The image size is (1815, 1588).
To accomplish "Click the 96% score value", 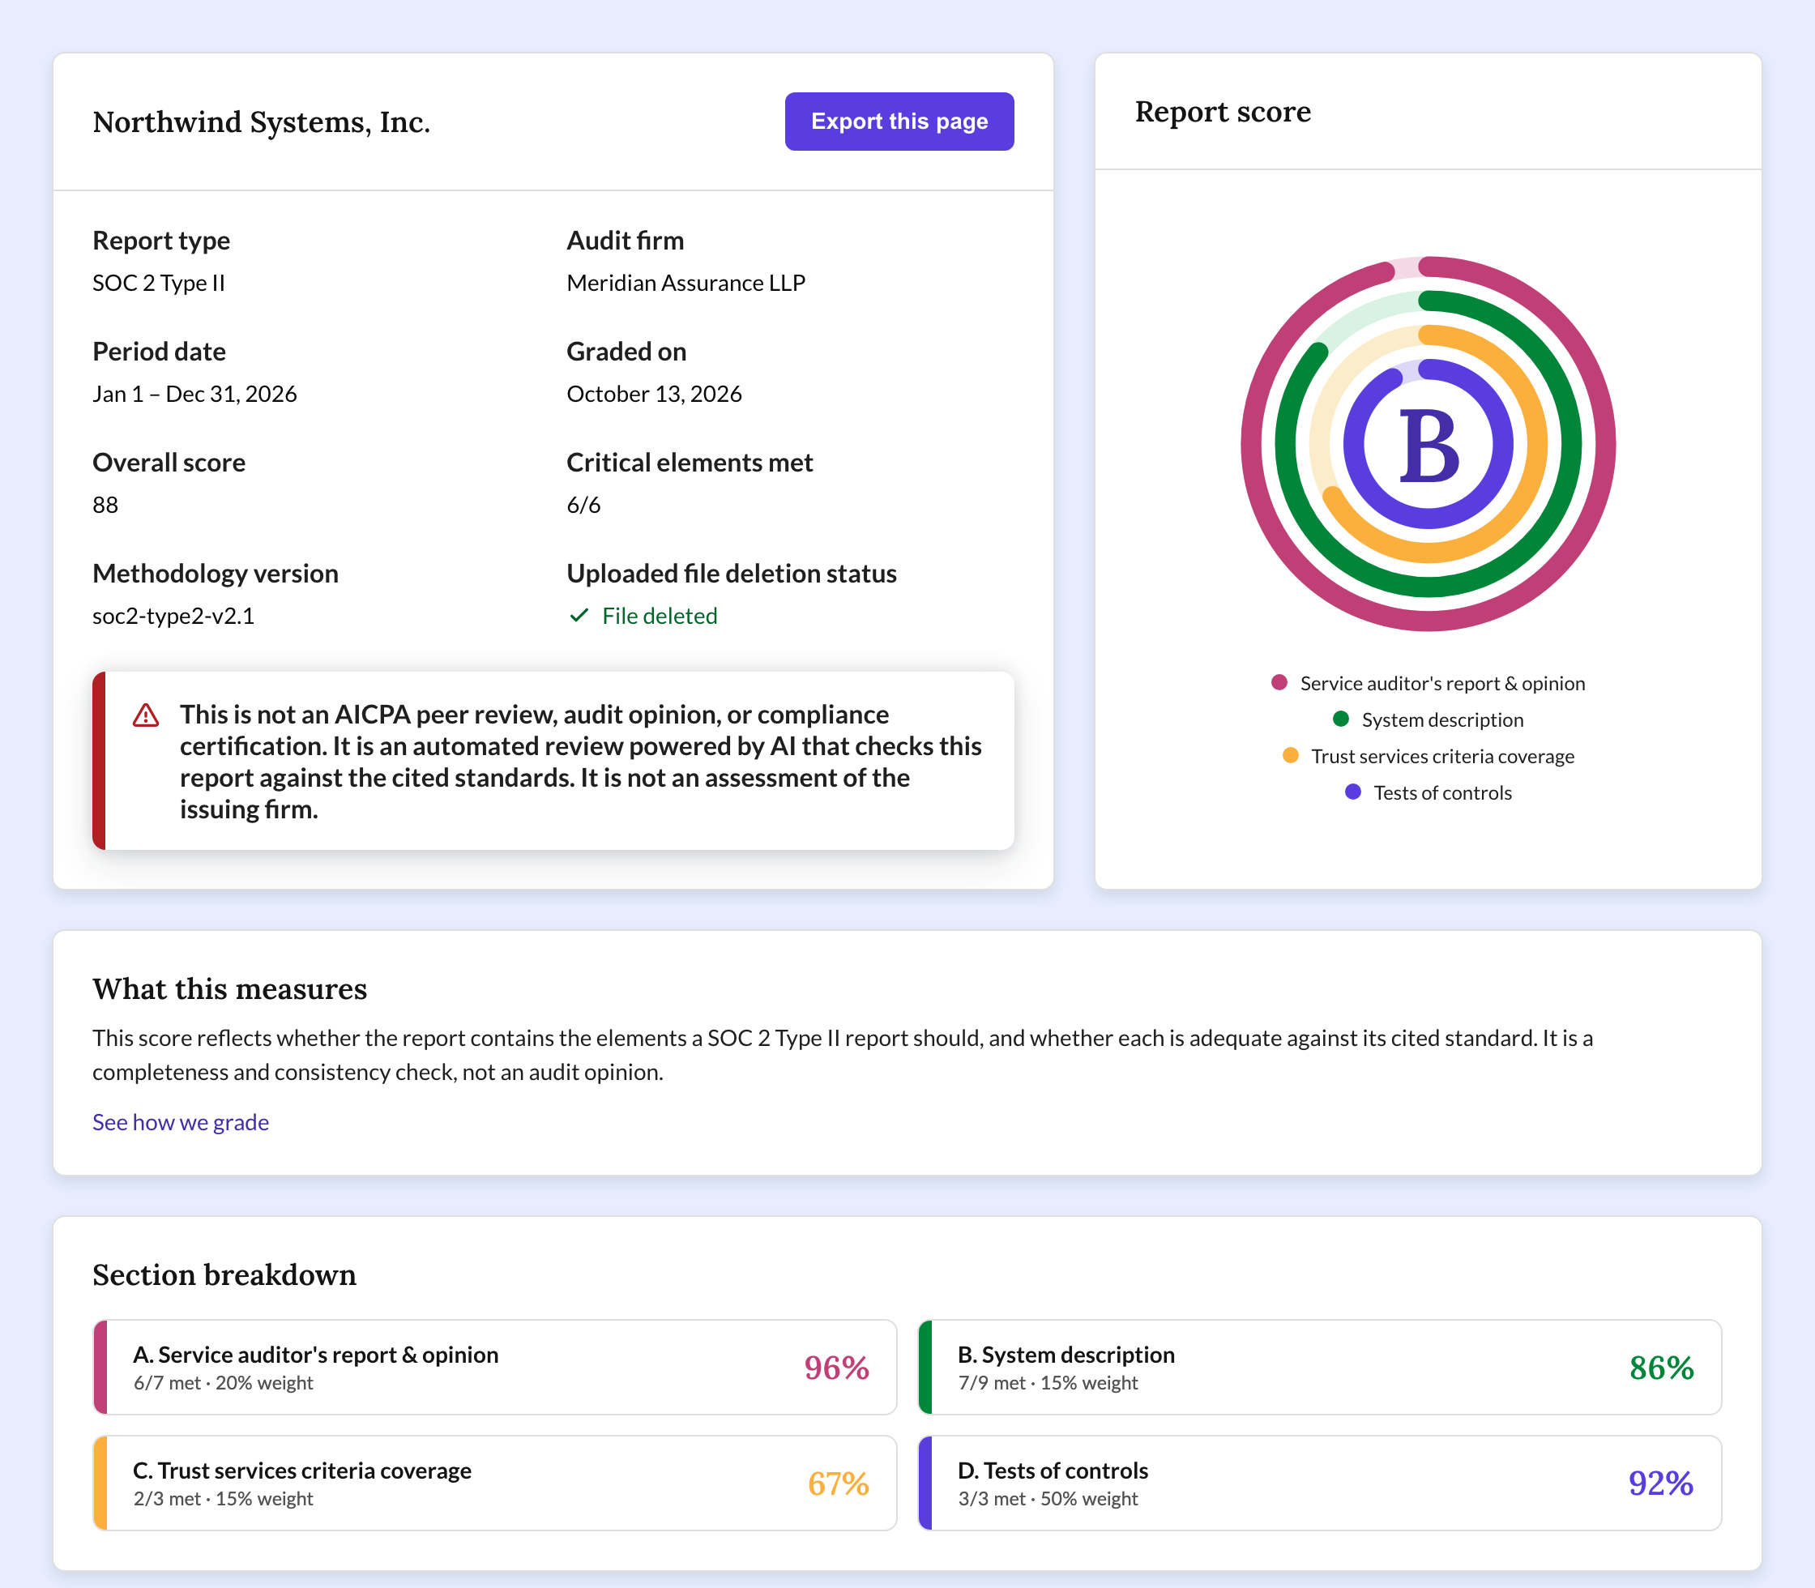I will click(836, 1368).
